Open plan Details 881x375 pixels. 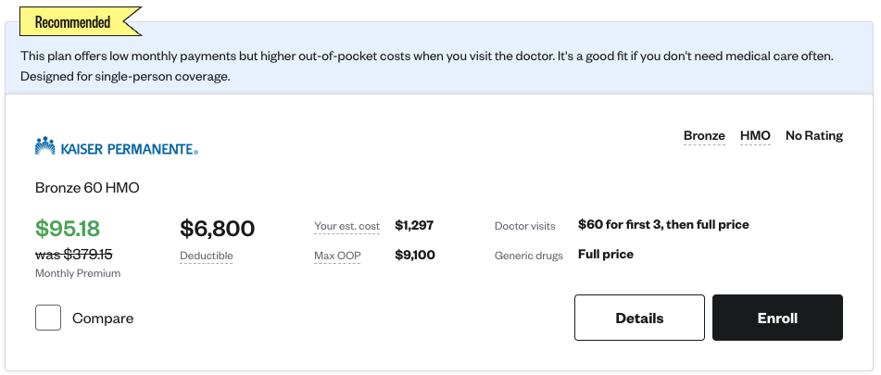click(639, 318)
